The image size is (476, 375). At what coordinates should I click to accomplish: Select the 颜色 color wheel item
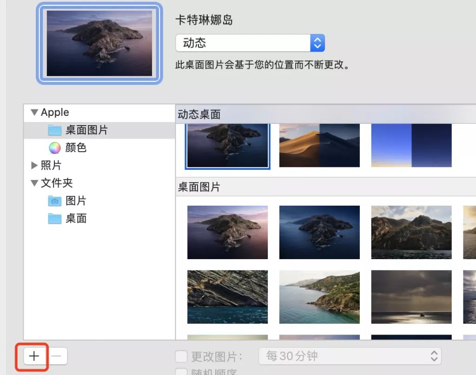pyautogui.click(x=75, y=148)
